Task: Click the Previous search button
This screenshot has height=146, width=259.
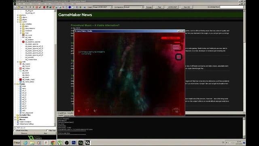Action: coord(24,133)
